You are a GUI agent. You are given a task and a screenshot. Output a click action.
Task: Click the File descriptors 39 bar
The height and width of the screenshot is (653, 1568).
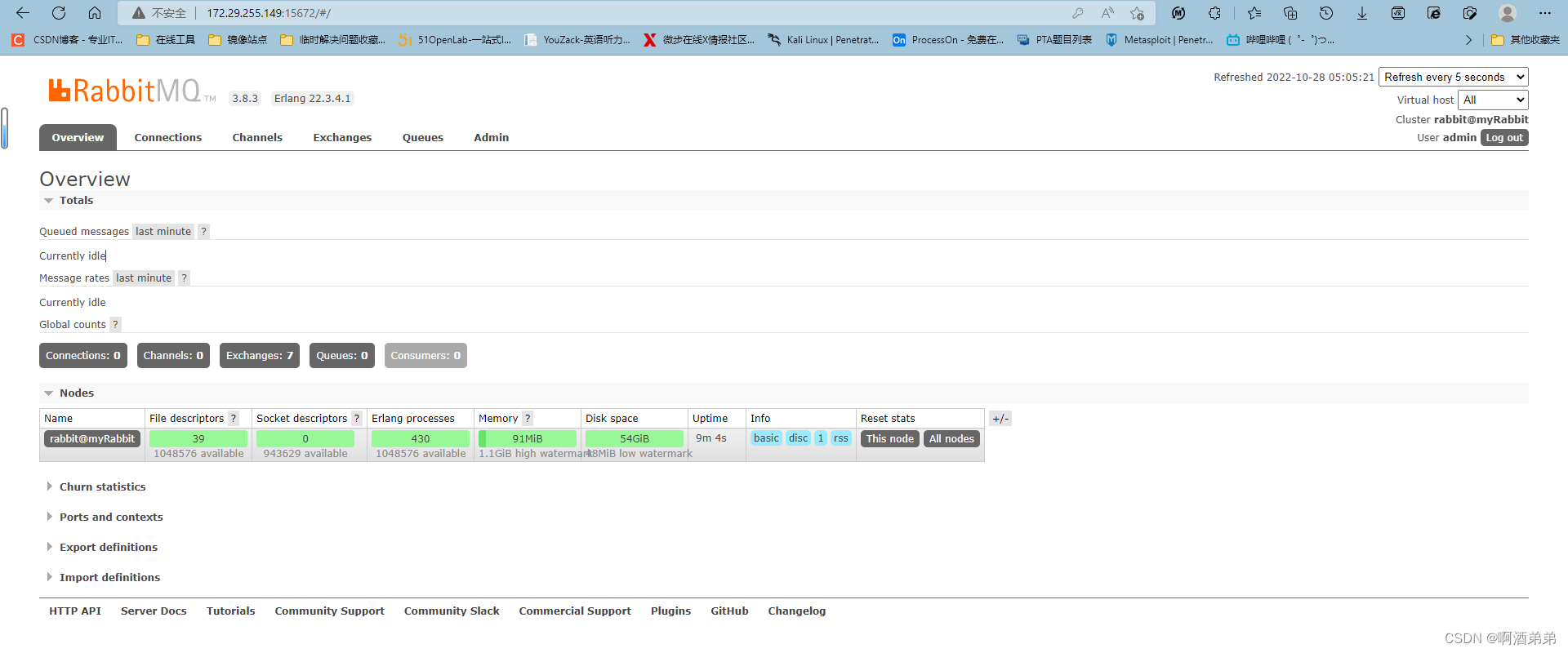(198, 438)
